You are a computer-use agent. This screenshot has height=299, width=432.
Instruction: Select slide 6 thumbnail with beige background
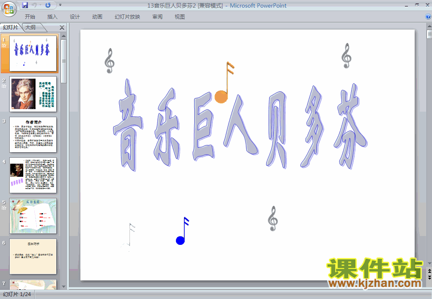(x=33, y=257)
